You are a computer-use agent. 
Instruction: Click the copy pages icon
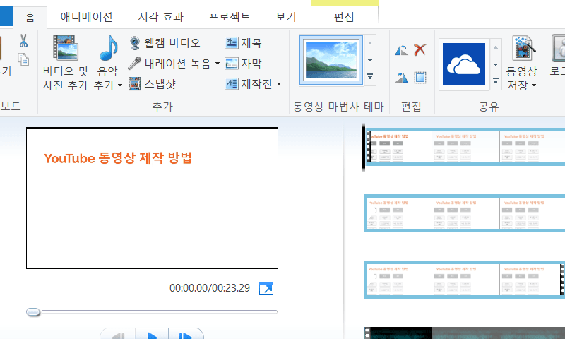[x=23, y=60]
